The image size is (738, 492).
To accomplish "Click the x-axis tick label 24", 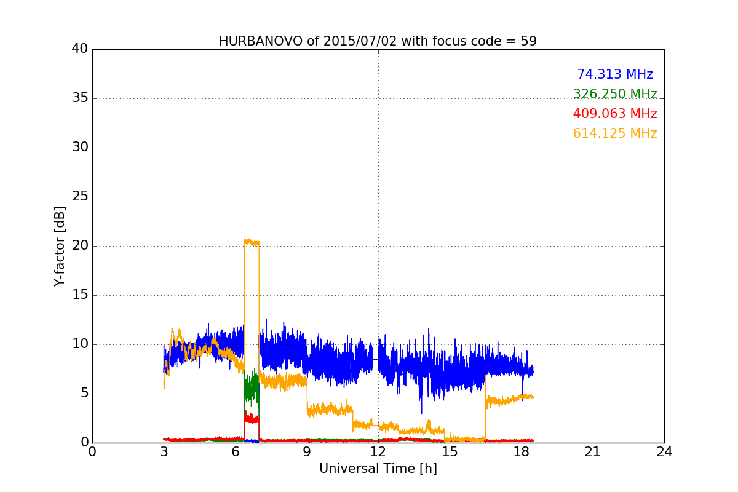I will (664, 452).
